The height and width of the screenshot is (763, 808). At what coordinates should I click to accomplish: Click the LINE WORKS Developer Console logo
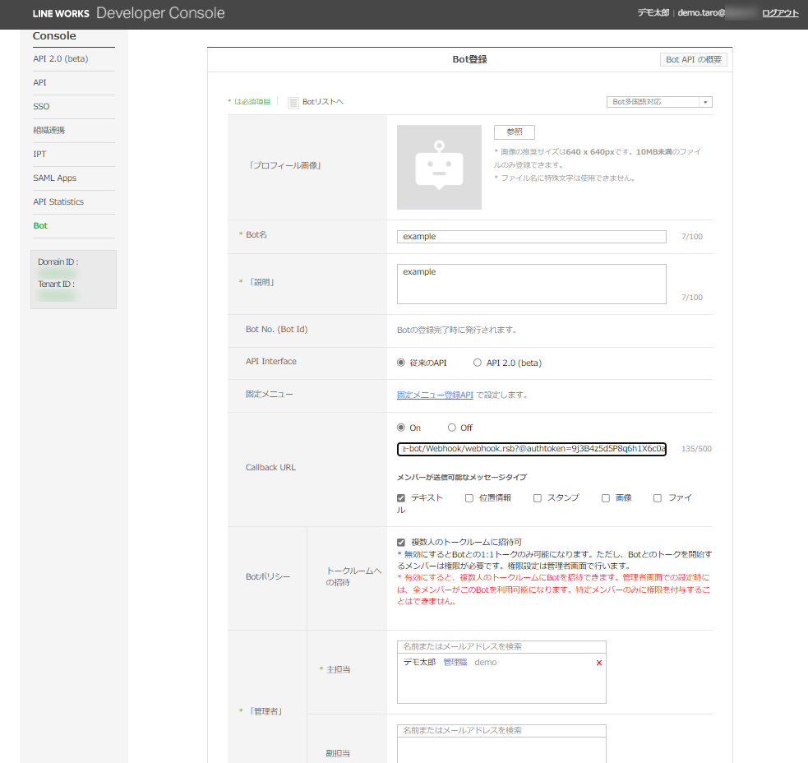click(x=129, y=13)
